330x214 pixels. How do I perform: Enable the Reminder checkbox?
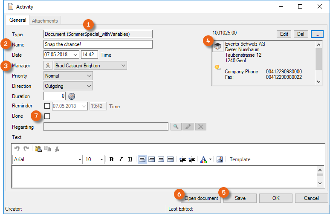47,106
